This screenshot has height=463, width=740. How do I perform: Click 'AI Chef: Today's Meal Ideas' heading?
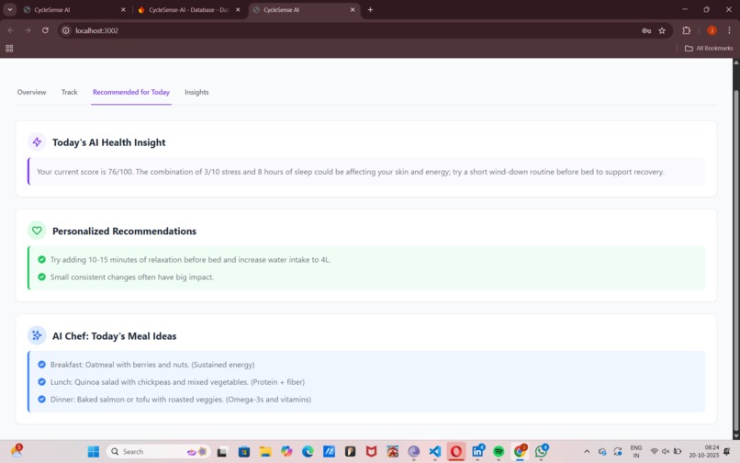click(x=114, y=336)
